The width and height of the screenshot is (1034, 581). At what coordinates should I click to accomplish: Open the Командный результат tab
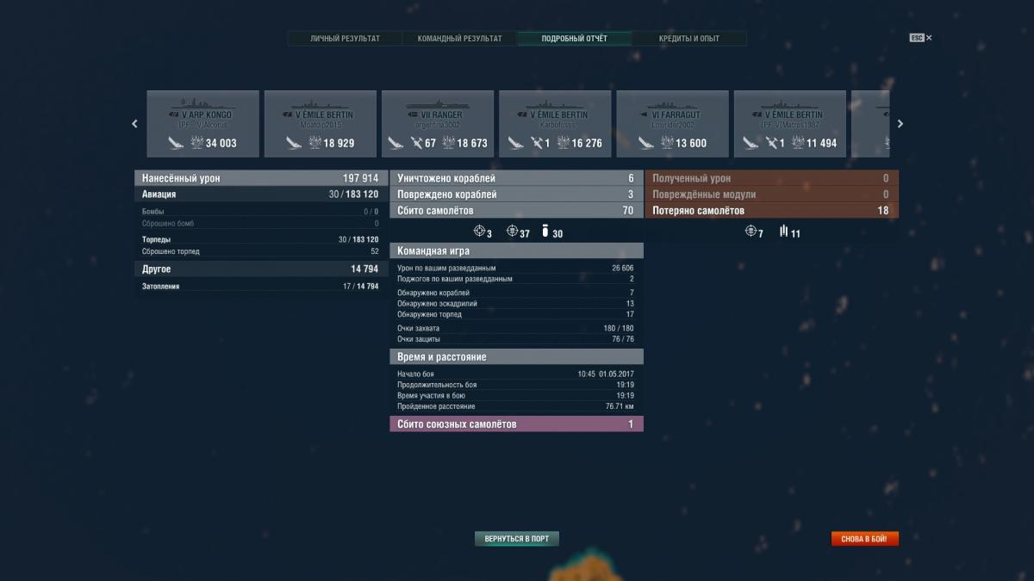tap(459, 39)
